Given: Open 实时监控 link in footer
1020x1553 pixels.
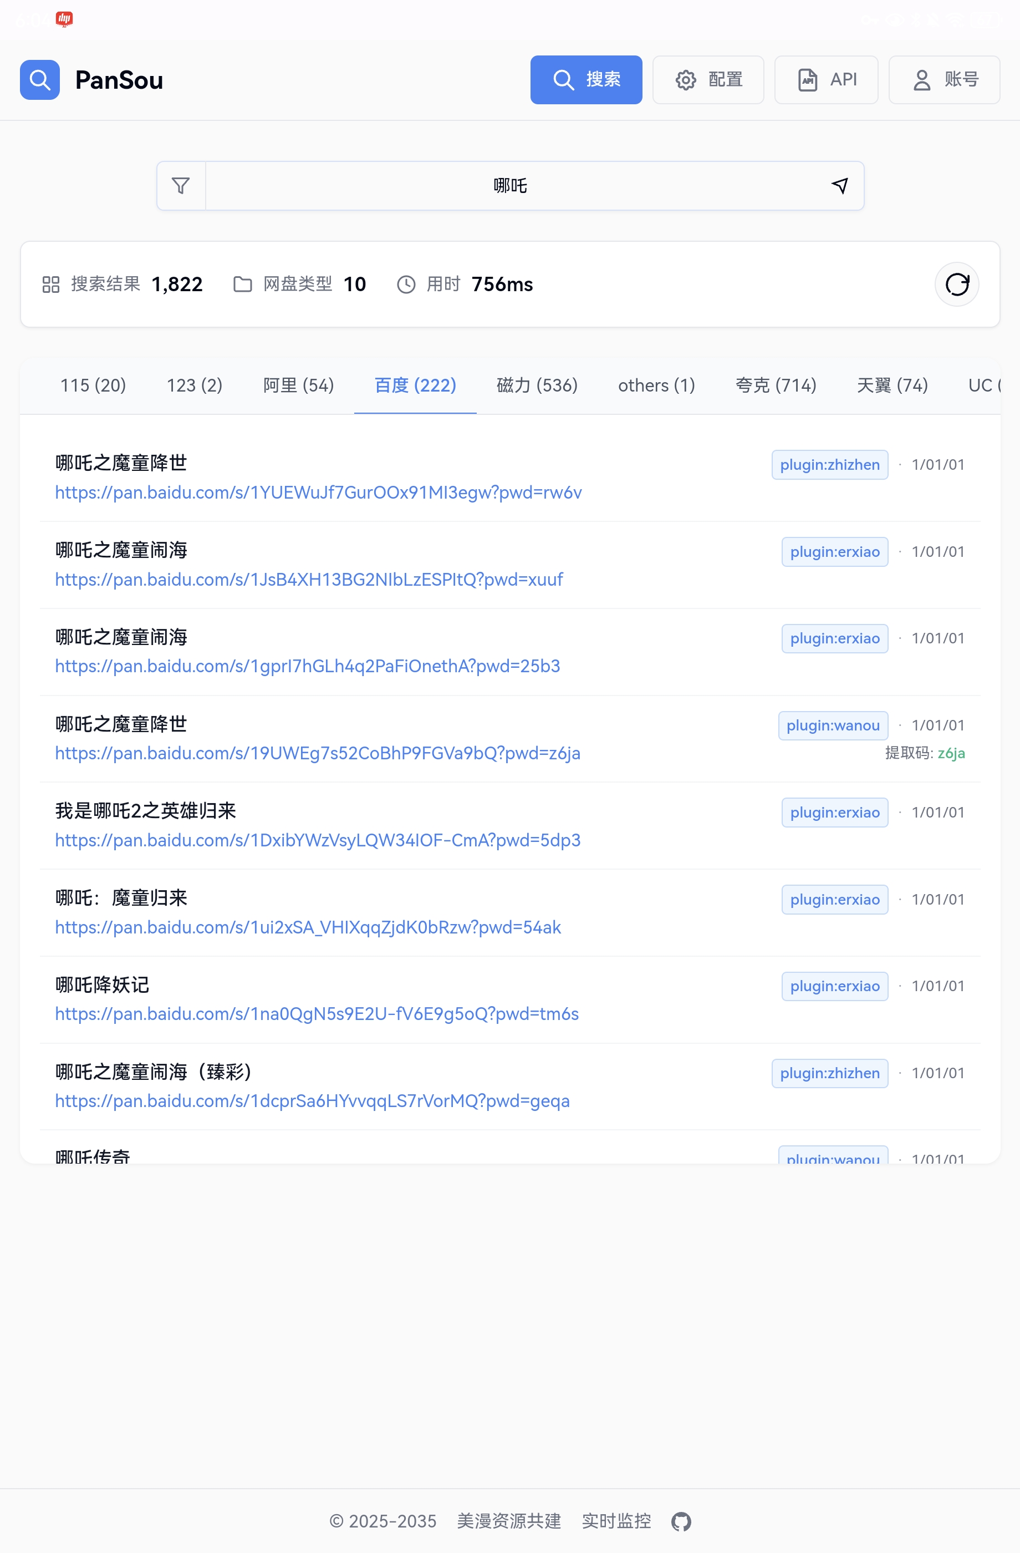Looking at the screenshot, I should click(616, 1522).
